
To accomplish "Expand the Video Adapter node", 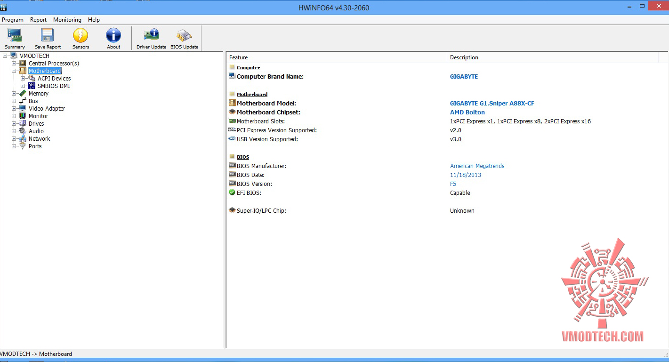I will tap(14, 109).
